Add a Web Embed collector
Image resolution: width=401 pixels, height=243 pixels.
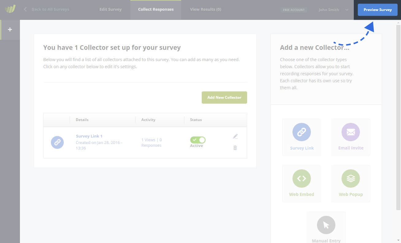pos(302,184)
